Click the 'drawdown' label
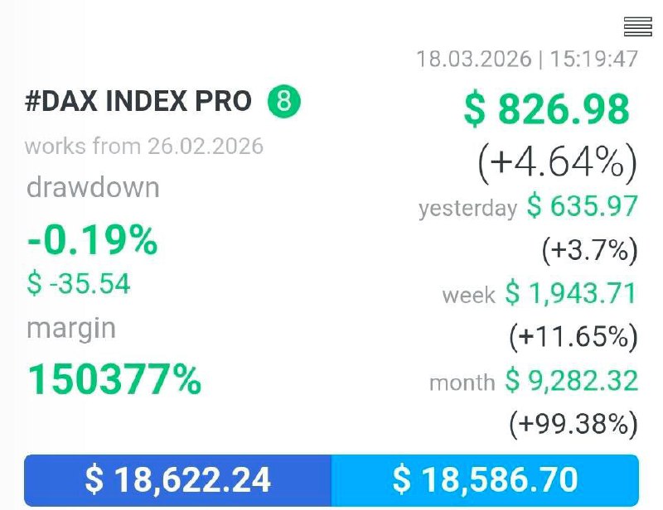Image resolution: width=663 pixels, height=510 pixels. click(x=92, y=187)
